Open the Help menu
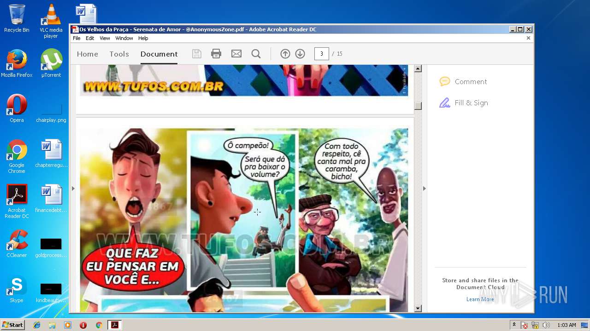Viewport: 590px width, 331px height. tap(143, 38)
